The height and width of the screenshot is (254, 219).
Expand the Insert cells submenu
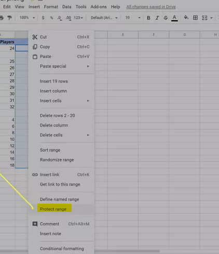[61, 101]
